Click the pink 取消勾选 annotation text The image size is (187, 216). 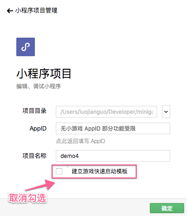pyautogui.click(x=27, y=198)
